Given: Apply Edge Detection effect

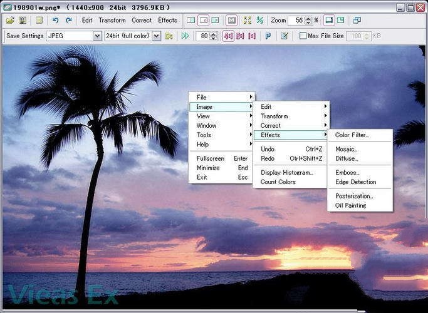Looking at the screenshot, I should [x=360, y=182].
